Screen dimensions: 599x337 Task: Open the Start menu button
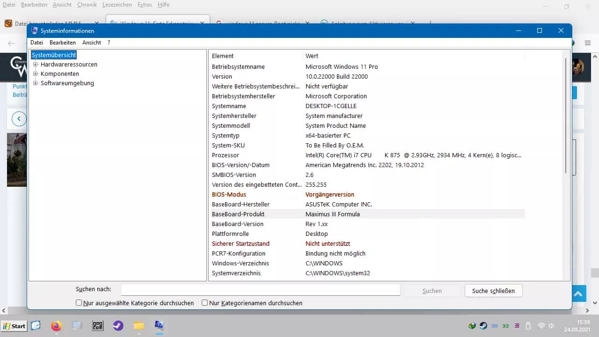tap(14, 326)
